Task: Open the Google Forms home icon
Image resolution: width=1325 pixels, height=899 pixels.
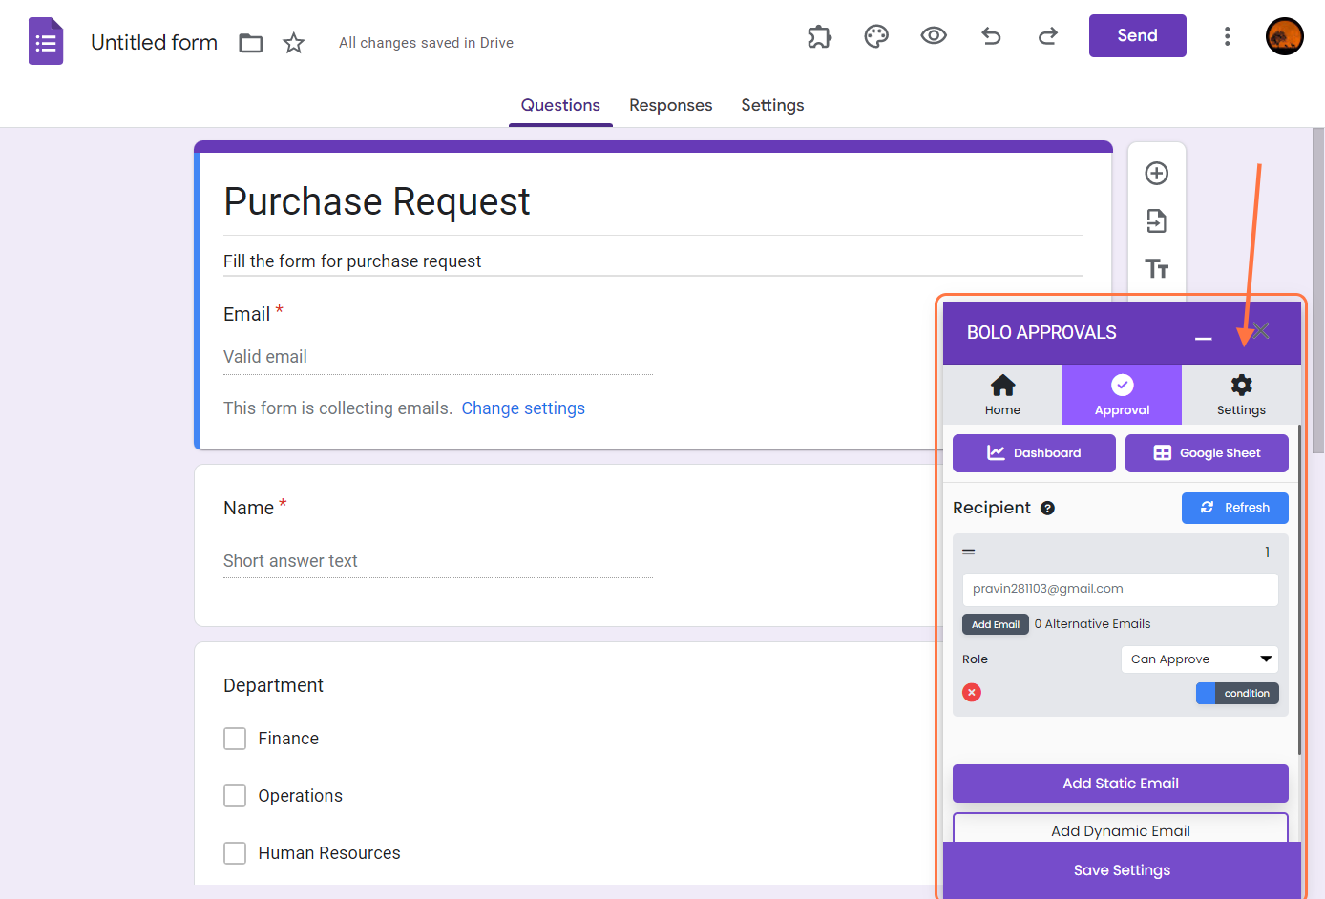Action: 46,42
